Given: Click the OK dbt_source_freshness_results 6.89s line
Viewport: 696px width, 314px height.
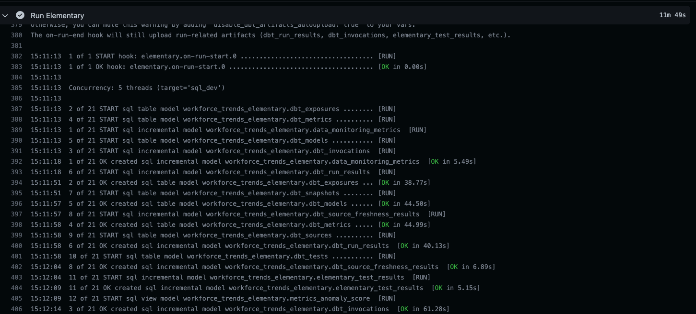Looking at the screenshot, I should click(263, 267).
